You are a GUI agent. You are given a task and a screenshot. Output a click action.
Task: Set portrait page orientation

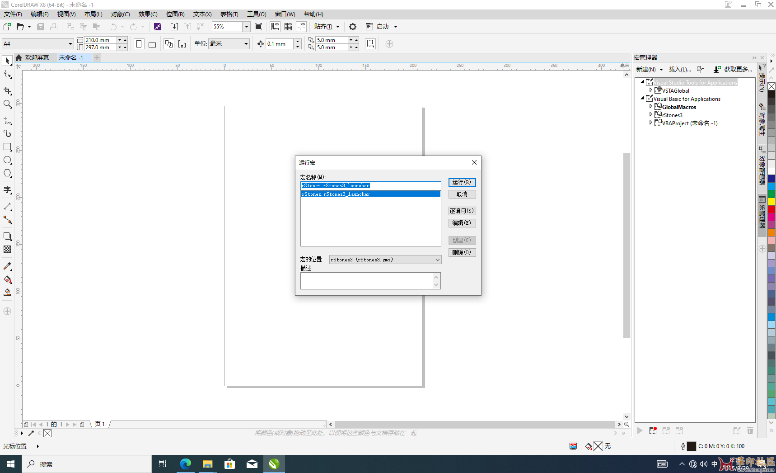139,44
